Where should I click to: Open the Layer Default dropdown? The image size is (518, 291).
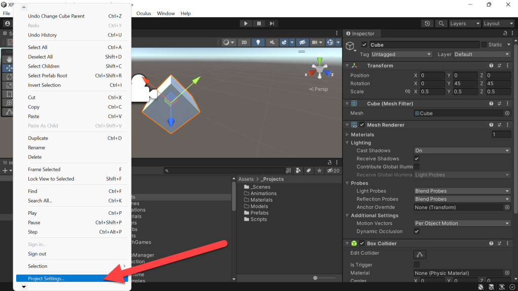coord(482,54)
